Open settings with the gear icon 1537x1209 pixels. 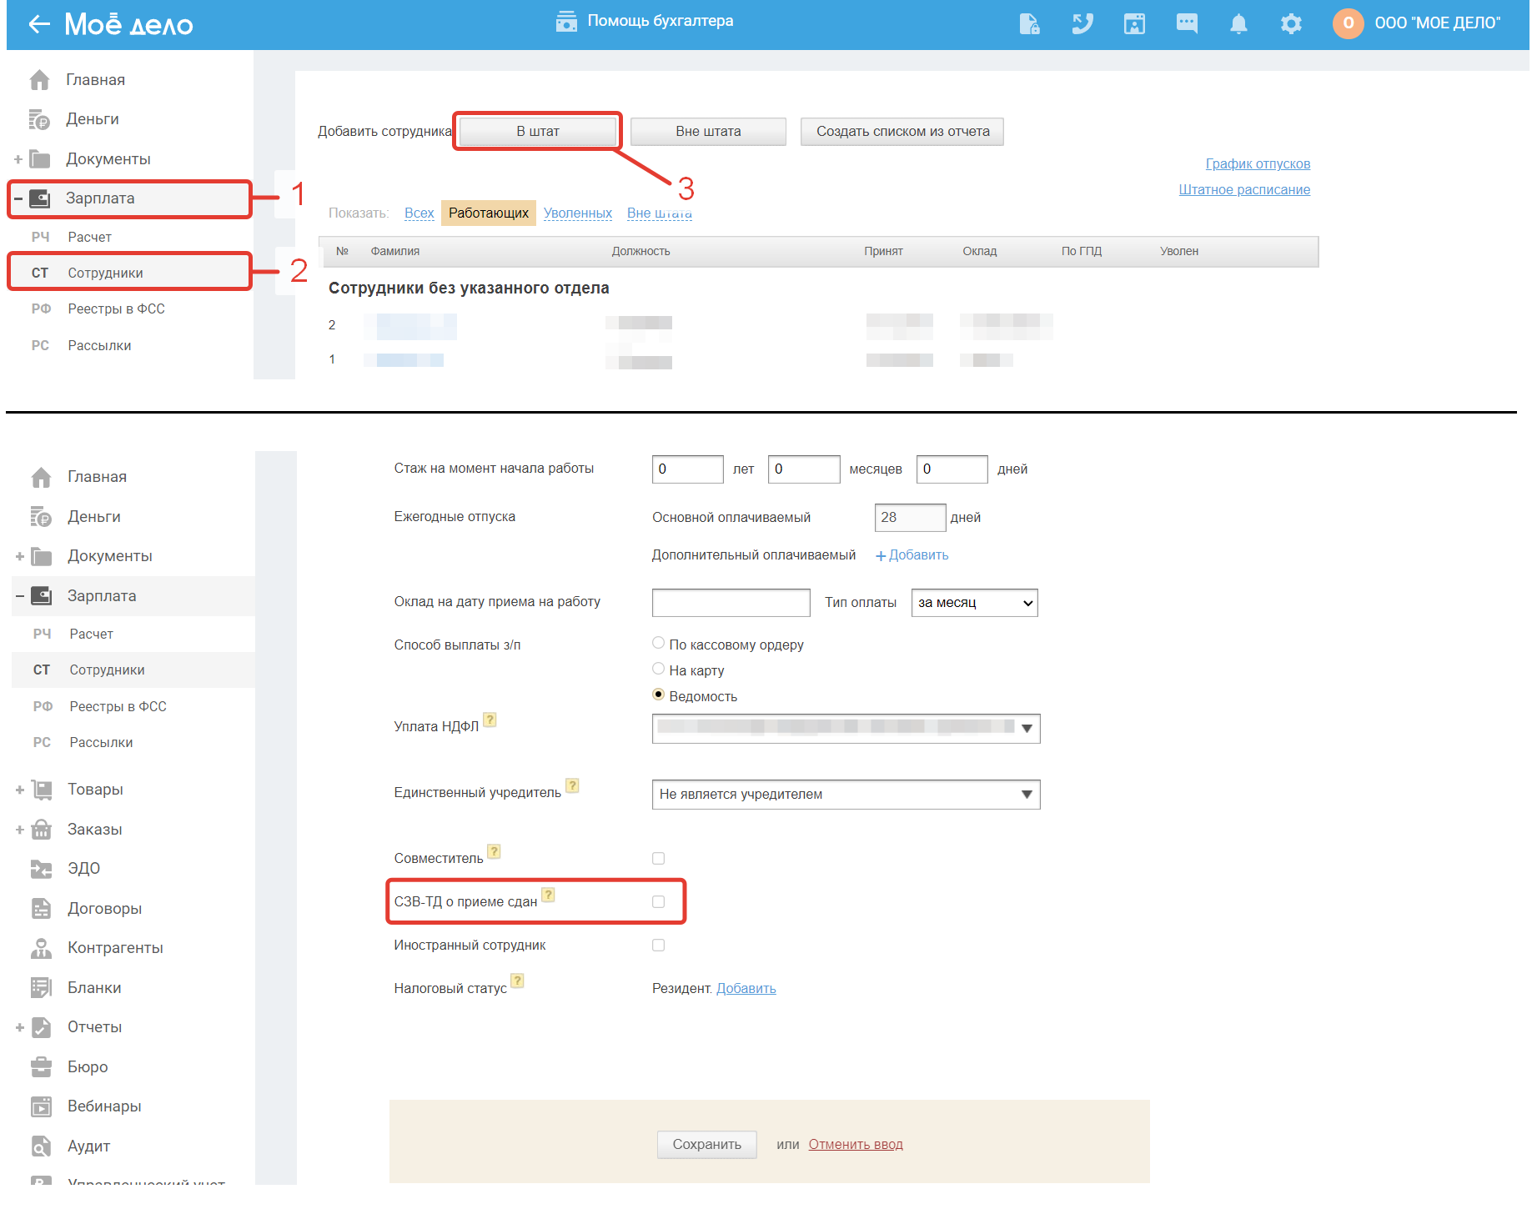[x=1291, y=23]
